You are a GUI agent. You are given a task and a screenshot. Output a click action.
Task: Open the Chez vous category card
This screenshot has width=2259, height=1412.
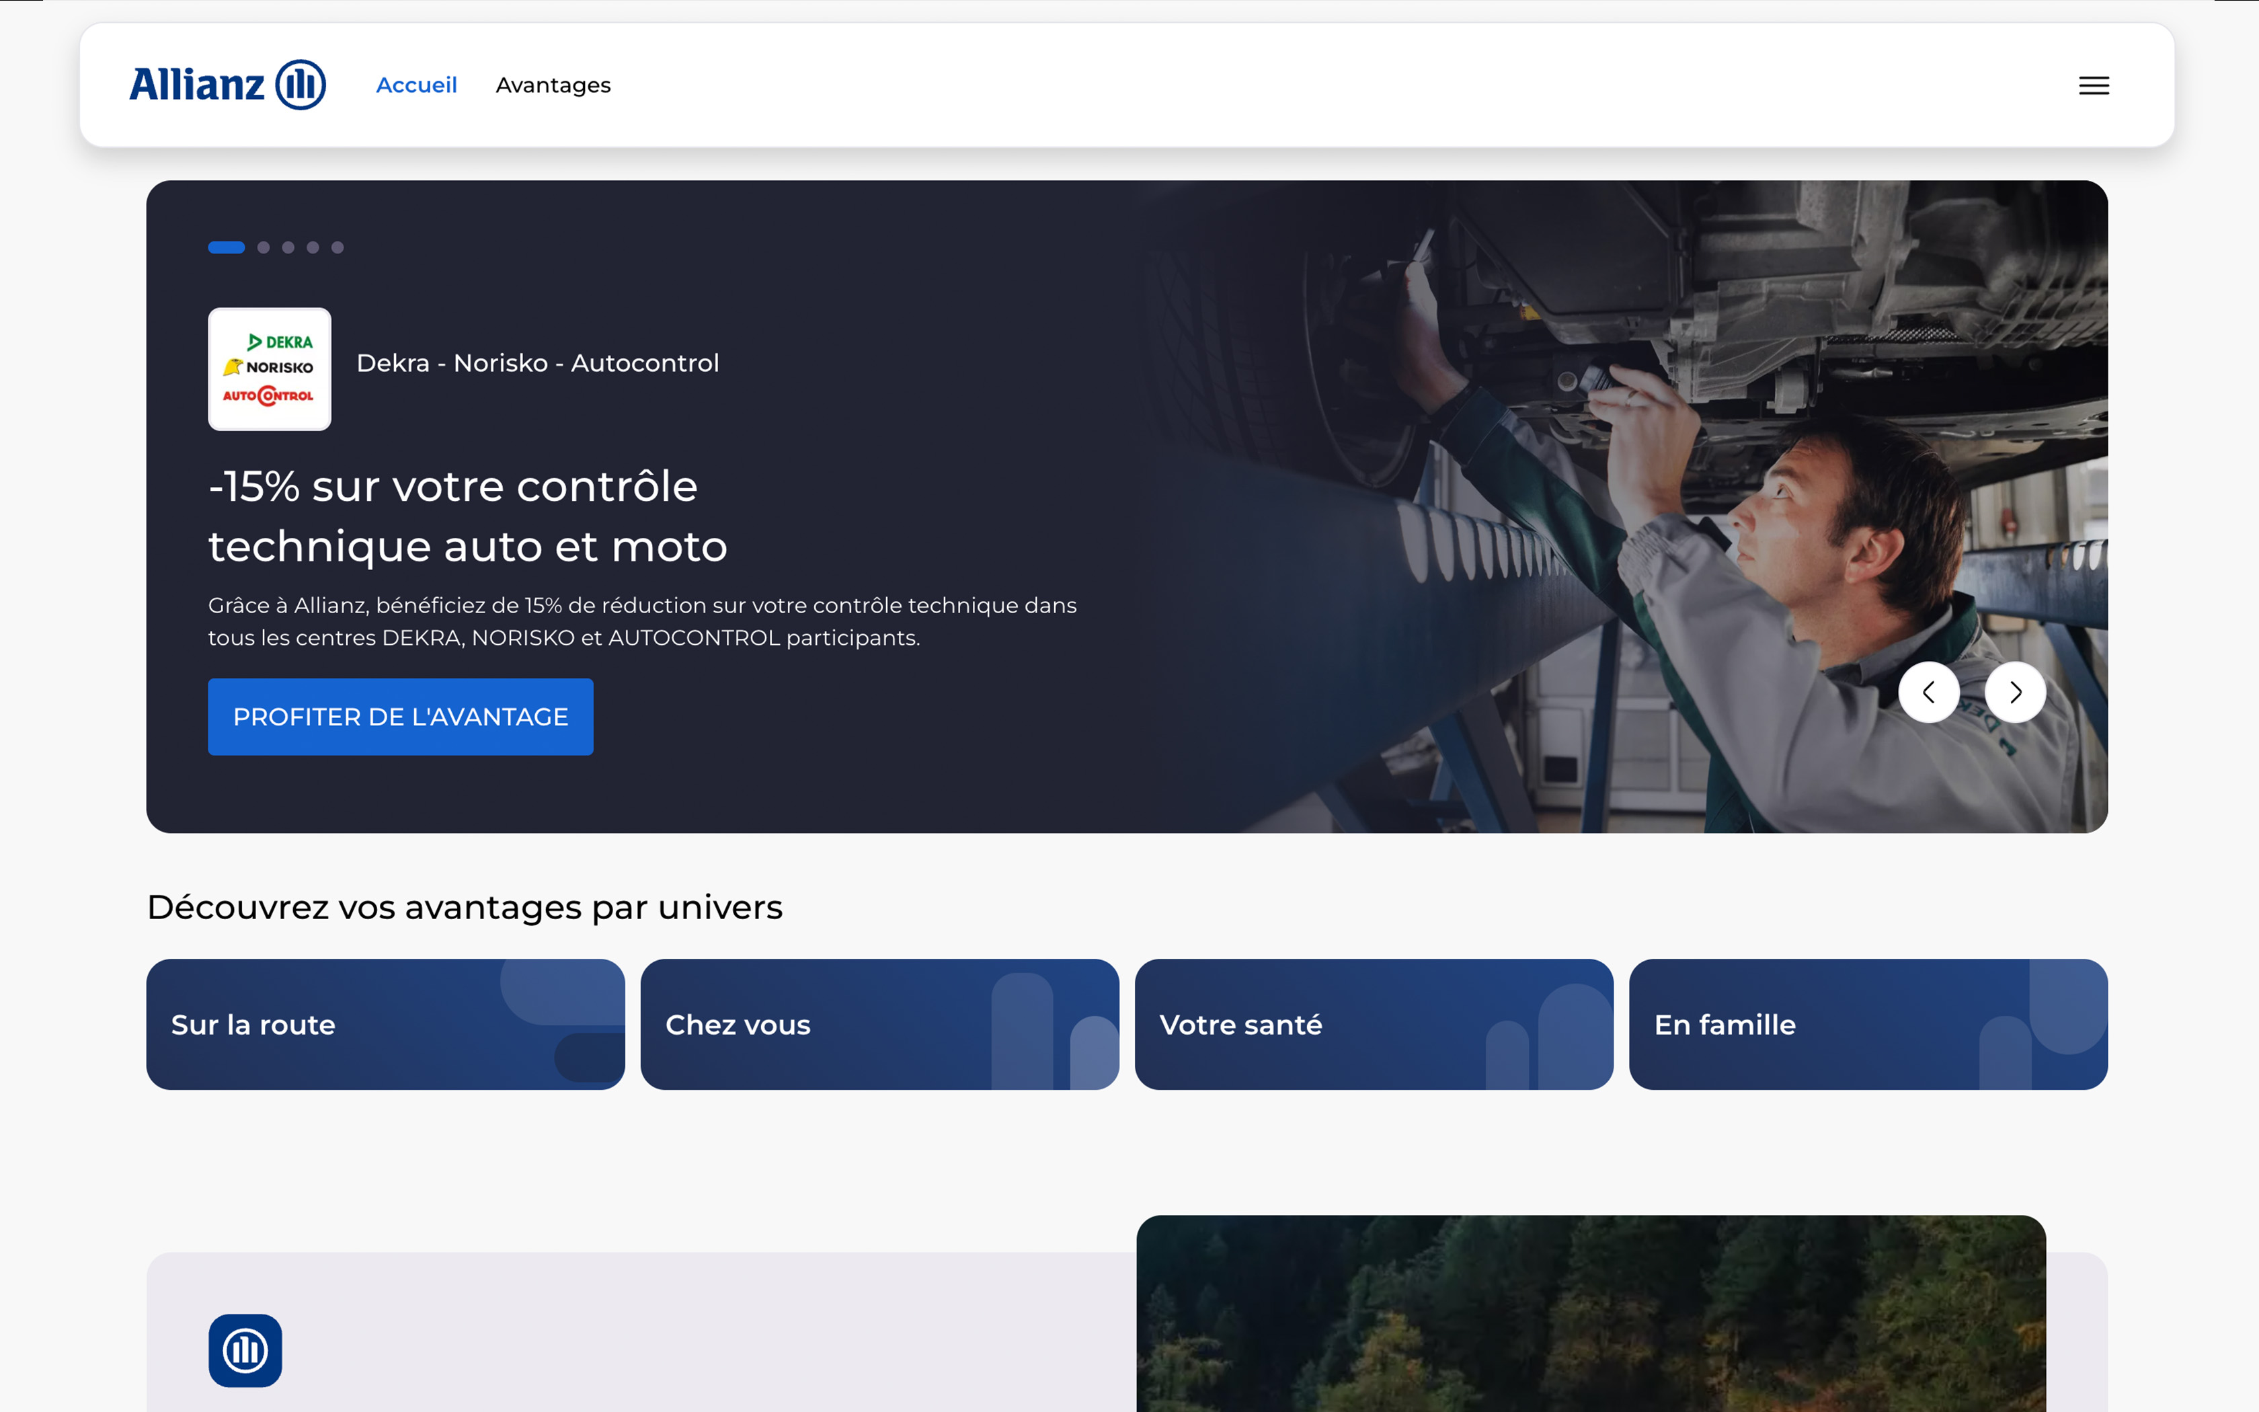[879, 1025]
